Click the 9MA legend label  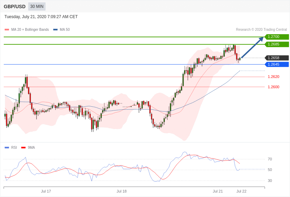point(31,147)
